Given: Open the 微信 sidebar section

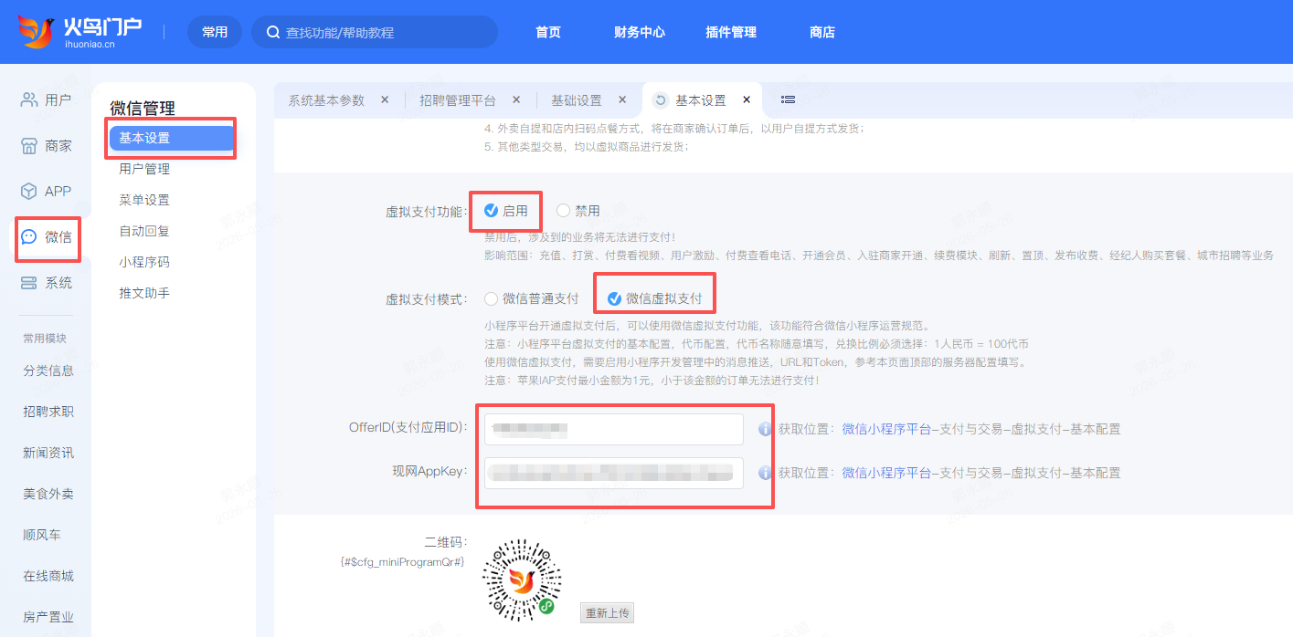Looking at the screenshot, I should pyautogui.click(x=46, y=236).
